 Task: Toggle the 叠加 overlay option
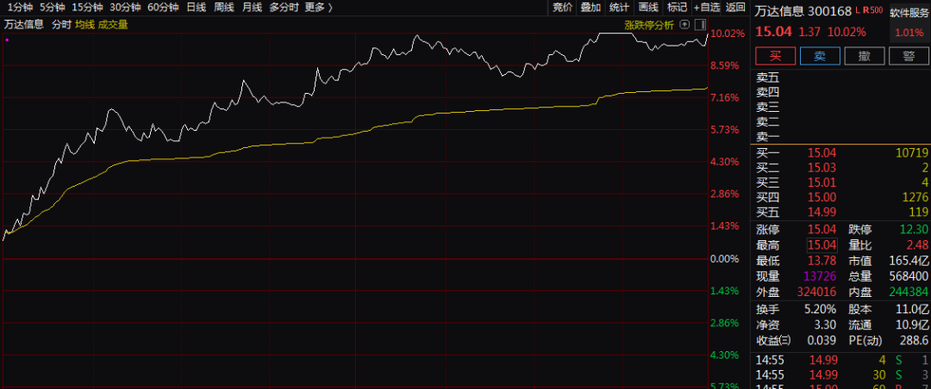click(590, 8)
